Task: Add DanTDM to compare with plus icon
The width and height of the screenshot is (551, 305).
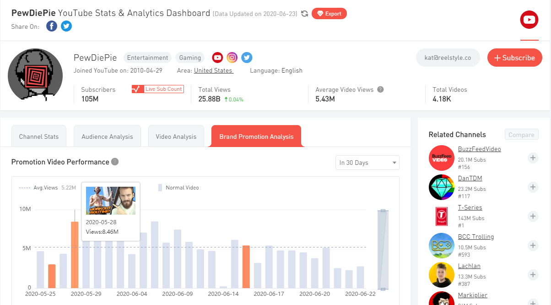Action: coord(533,187)
